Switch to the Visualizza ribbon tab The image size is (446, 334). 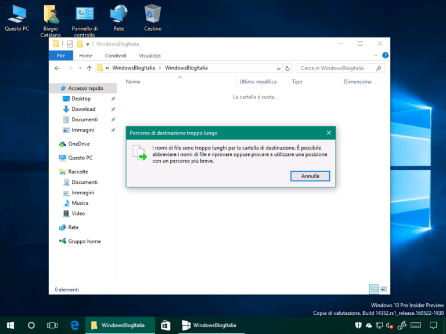[150, 56]
